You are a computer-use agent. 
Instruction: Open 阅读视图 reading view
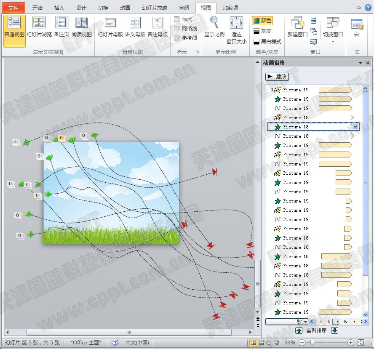tap(82, 27)
